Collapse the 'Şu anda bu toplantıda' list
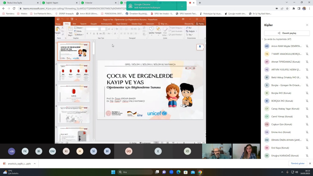 click(x=263, y=39)
